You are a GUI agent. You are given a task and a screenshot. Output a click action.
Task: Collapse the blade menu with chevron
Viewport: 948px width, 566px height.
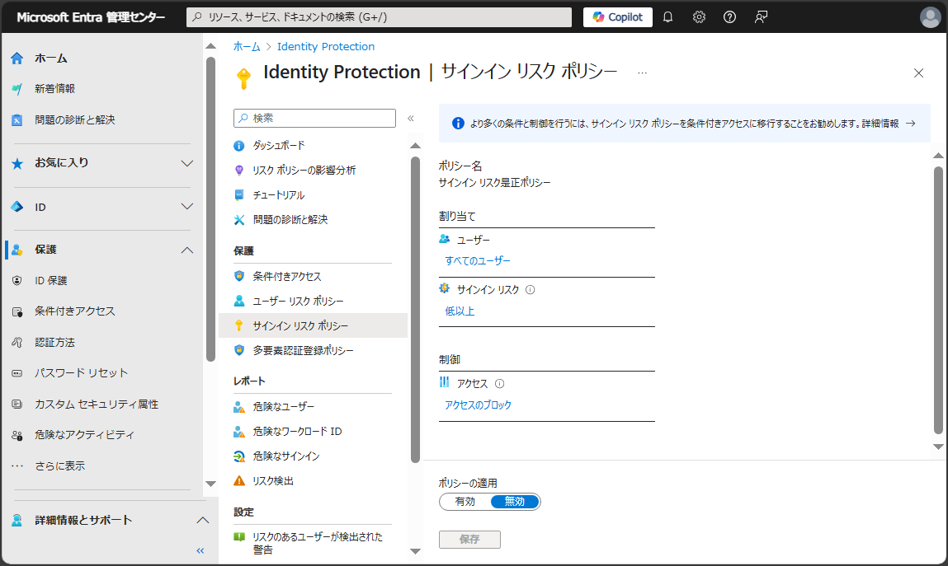(x=411, y=119)
